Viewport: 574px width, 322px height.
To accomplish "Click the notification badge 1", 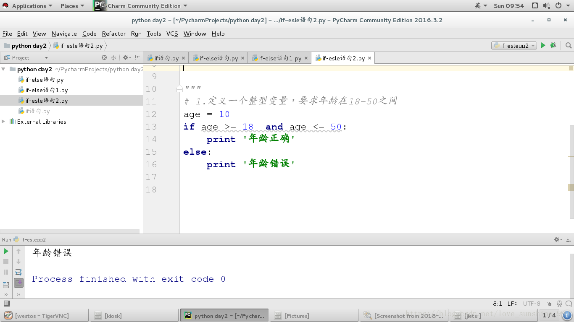I will pyautogui.click(x=567, y=315).
